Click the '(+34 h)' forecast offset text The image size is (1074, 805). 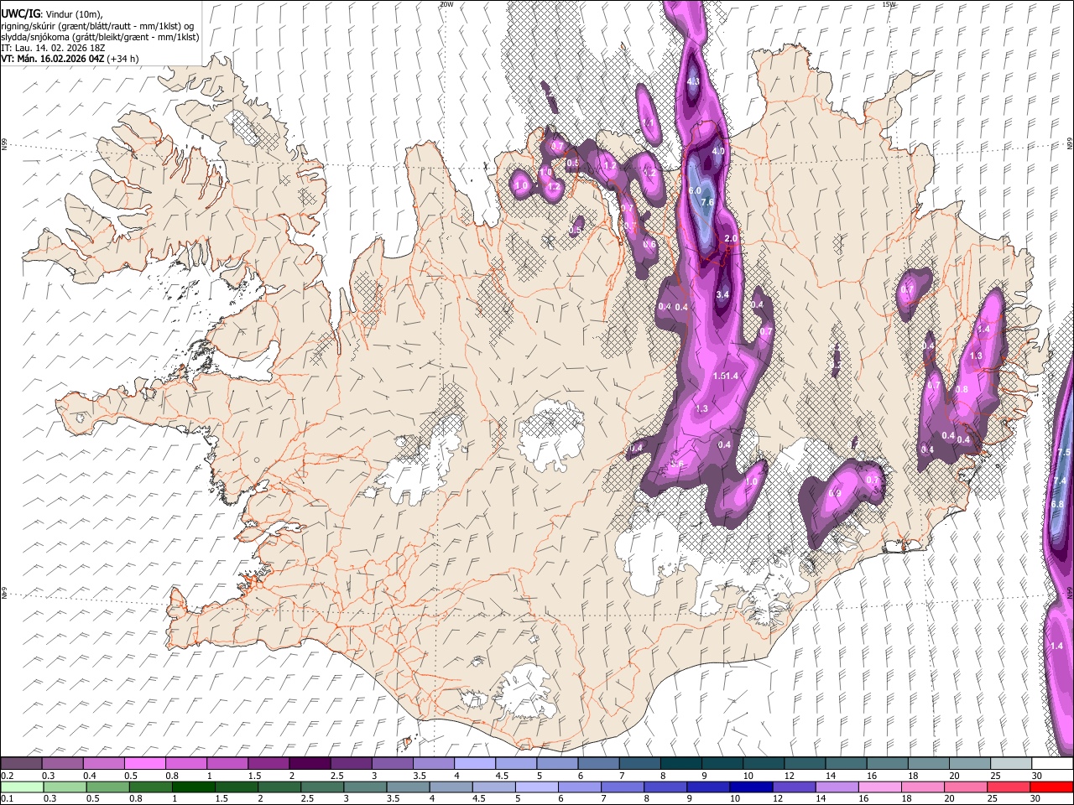tap(123, 59)
